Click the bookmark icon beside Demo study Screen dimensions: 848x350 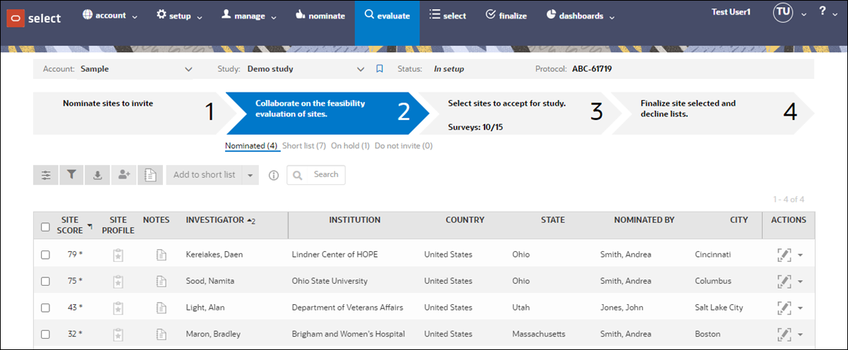tap(380, 69)
